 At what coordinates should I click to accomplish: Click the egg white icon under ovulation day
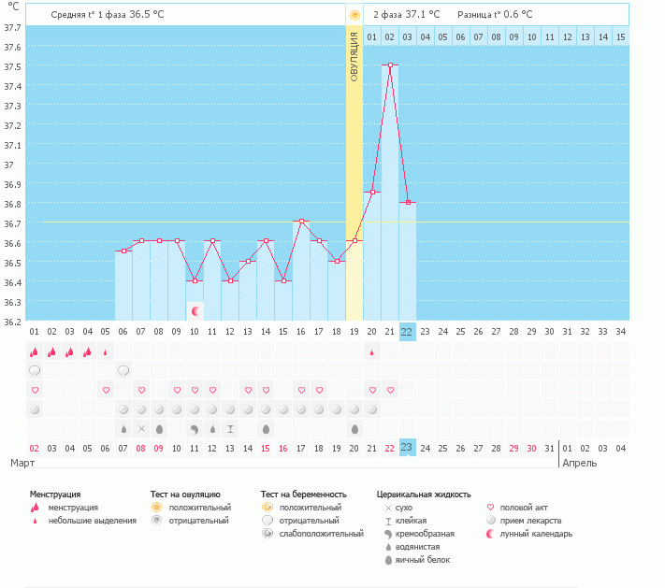[354, 428]
